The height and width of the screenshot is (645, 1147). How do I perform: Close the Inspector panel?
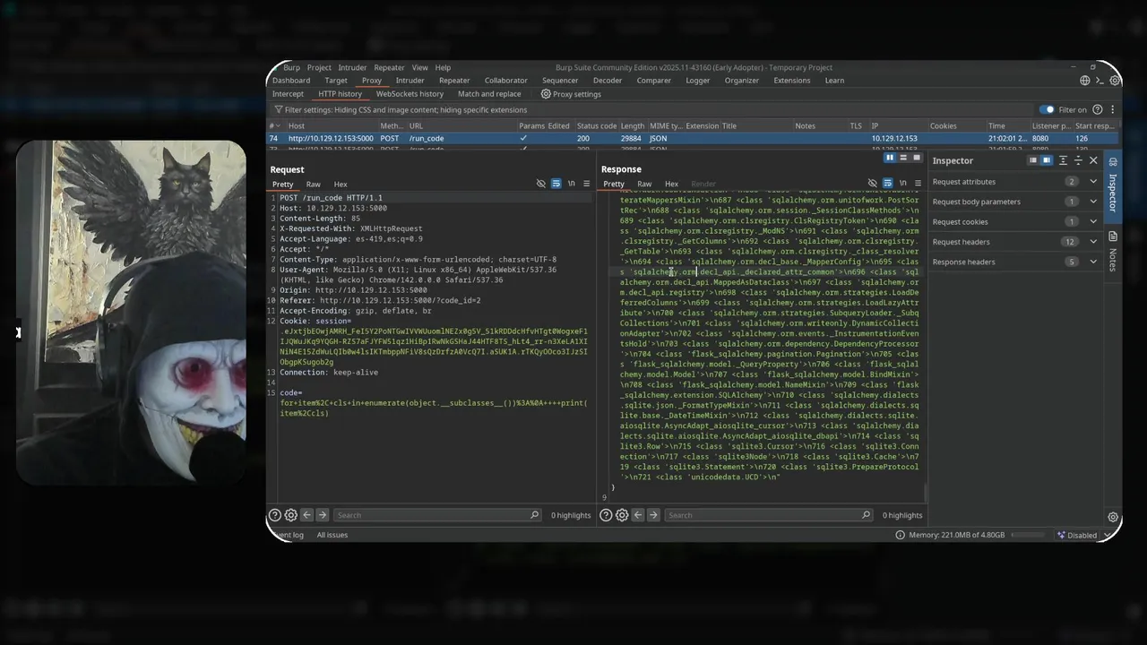1093,160
